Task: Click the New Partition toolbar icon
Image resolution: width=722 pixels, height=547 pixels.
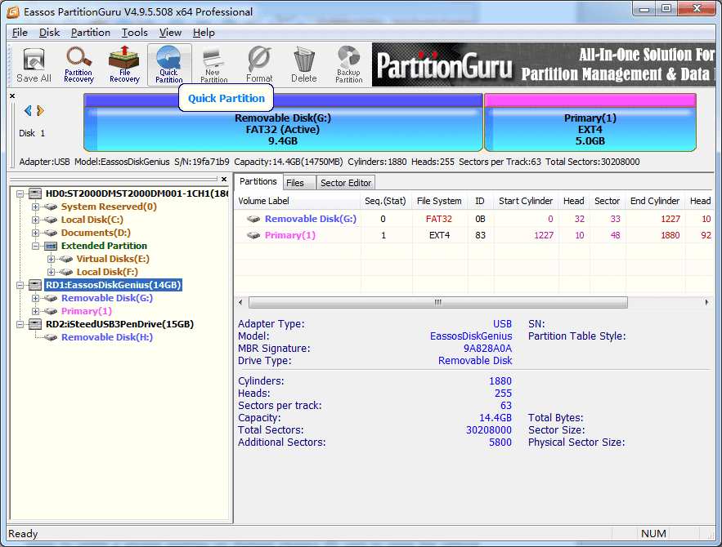Action: 213,64
